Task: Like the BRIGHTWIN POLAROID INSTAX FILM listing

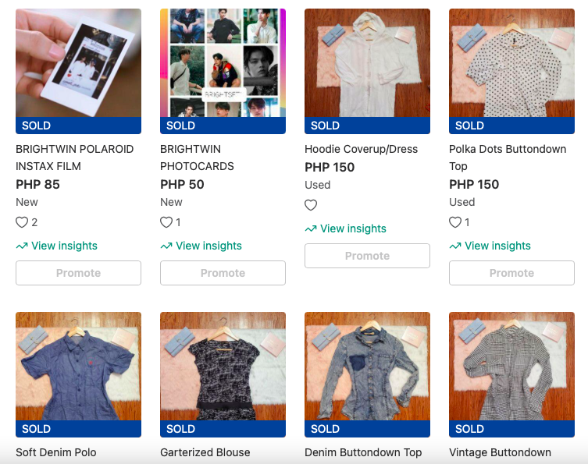Action: pyautogui.click(x=22, y=222)
